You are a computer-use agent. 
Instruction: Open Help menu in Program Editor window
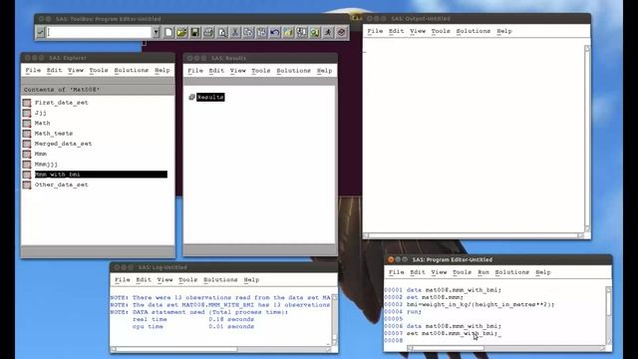point(542,272)
